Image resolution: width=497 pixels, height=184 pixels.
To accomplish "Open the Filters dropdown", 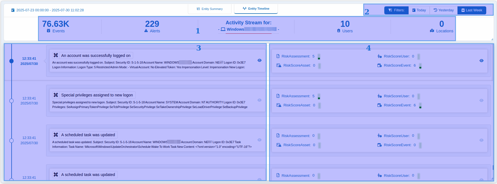I will click(x=396, y=10).
